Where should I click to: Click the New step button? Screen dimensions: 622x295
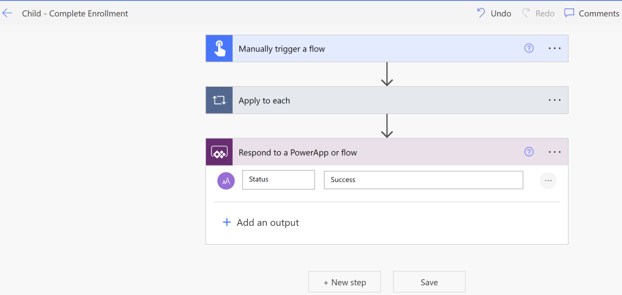pyautogui.click(x=344, y=282)
